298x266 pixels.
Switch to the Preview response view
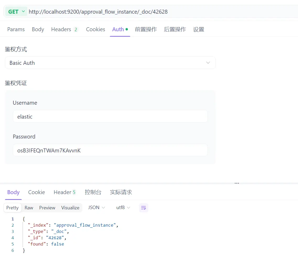47,208
